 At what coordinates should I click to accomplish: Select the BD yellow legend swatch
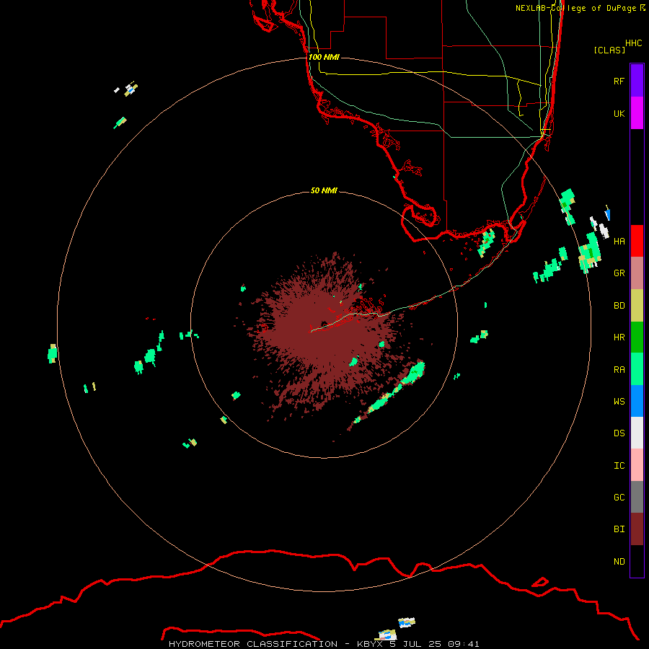click(x=637, y=306)
